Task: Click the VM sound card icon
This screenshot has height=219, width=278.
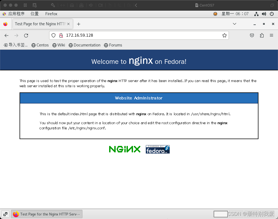Action: (91, 5)
